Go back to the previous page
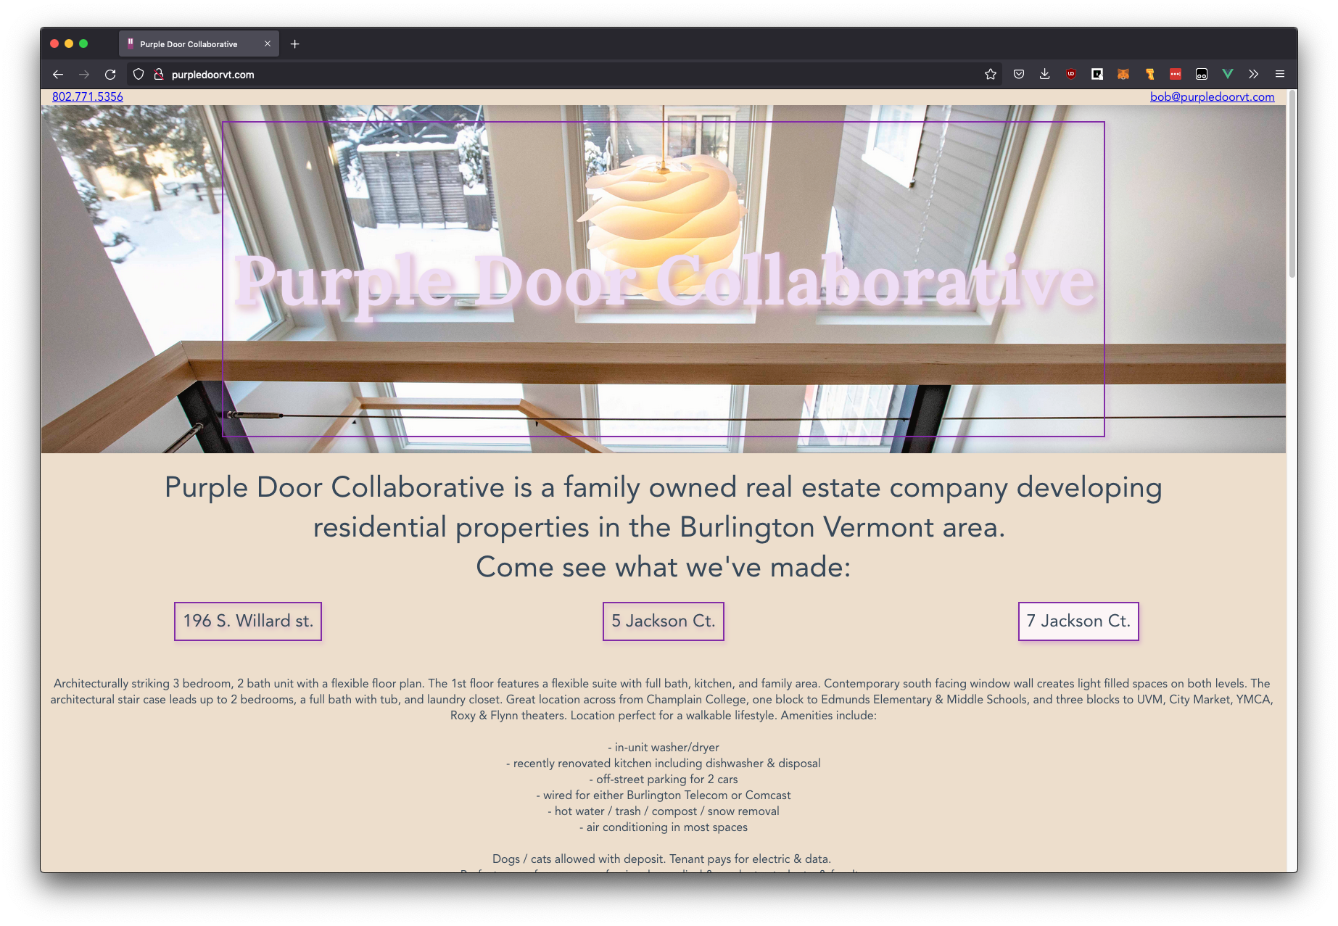The image size is (1338, 926). (x=58, y=74)
